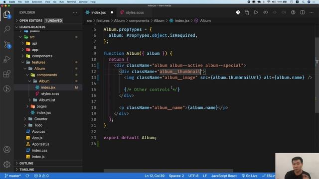Click the vertical editor scrollbar

pyautogui.click(x=317, y=75)
